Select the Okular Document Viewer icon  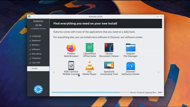(x=109, y=48)
